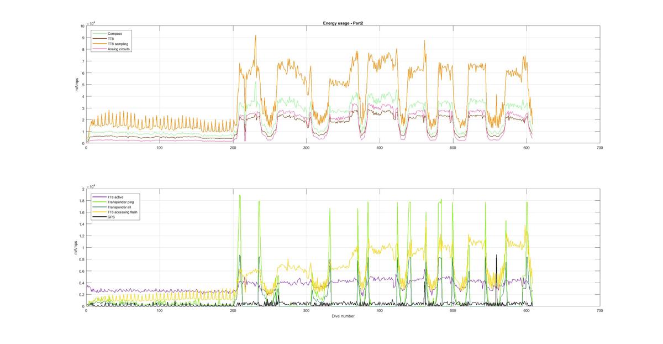Click x-axis tick '100' under the lower plot
The image size is (663, 344).
(x=159, y=311)
